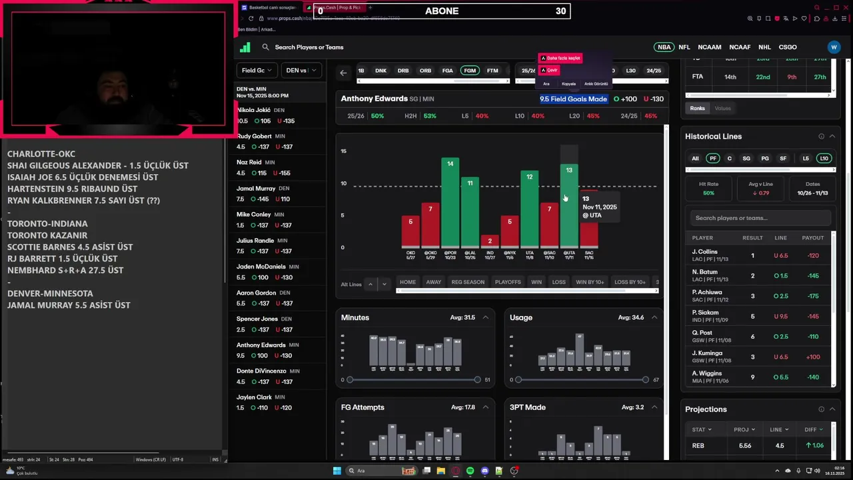Click the search magnifier icon
This screenshot has height=480, width=853.
pyautogui.click(x=265, y=47)
